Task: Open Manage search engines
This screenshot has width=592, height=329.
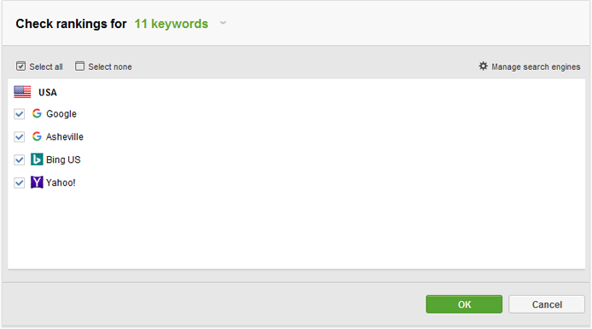Action: 536,66
